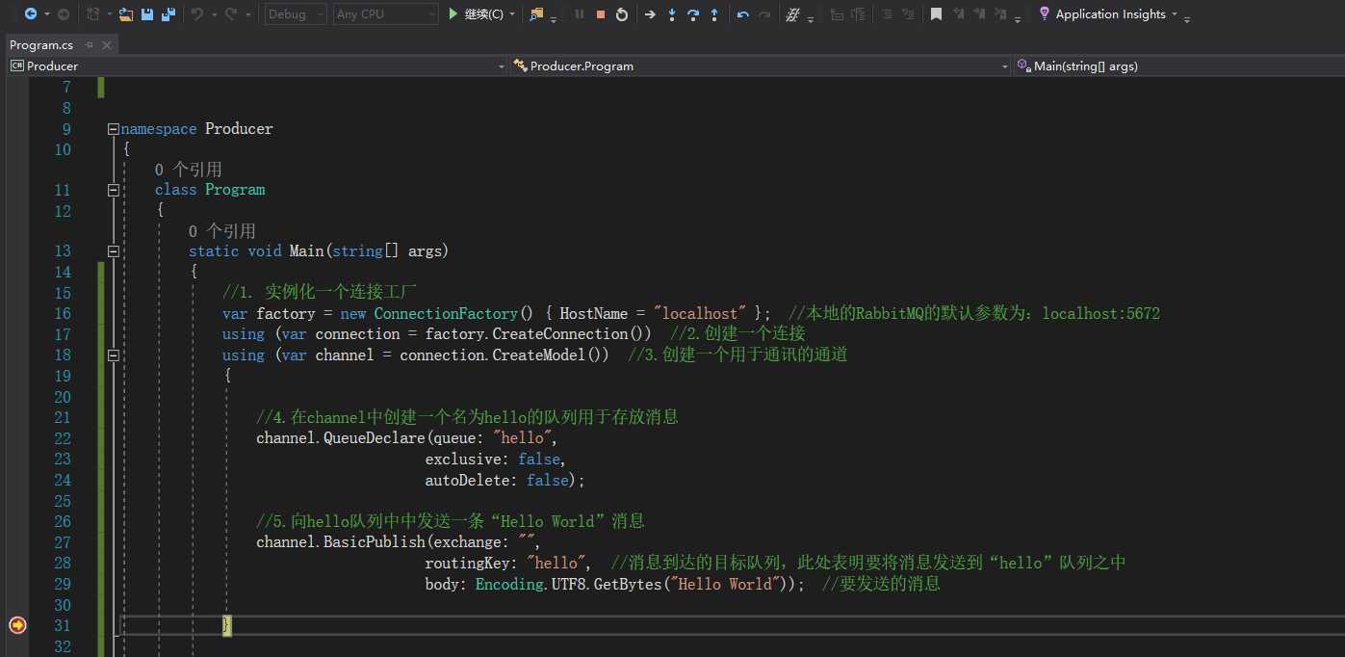The width and height of the screenshot is (1345, 657).
Task: Click the Open File folder icon
Action: pyautogui.click(x=126, y=14)
